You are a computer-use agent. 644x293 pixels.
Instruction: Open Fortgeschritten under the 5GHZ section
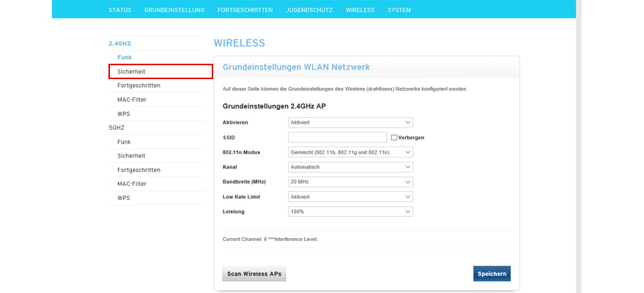pyautogui.click(x=138, y=170)
